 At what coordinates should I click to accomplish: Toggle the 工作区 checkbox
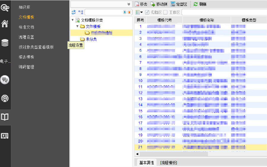pos(165,12)
